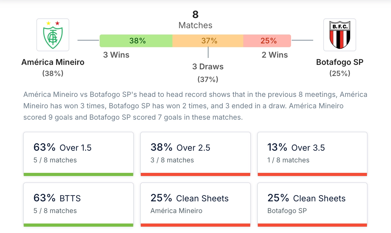This screenshot has height=233, width=391.
Task: Click the red 25% wins bar segment
Action: pos(267,41)
